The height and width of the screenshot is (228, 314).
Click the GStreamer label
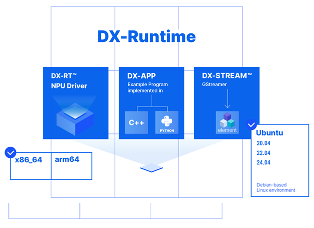[214, 85]
